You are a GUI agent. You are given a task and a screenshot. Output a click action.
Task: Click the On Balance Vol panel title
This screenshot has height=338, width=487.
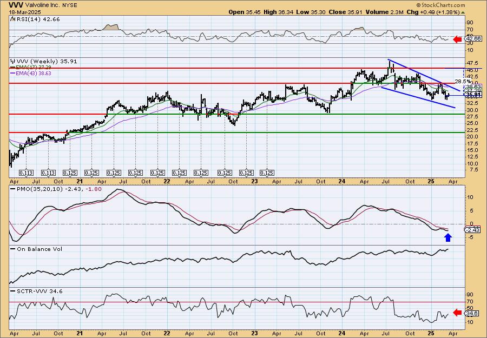tap(39, 249)
